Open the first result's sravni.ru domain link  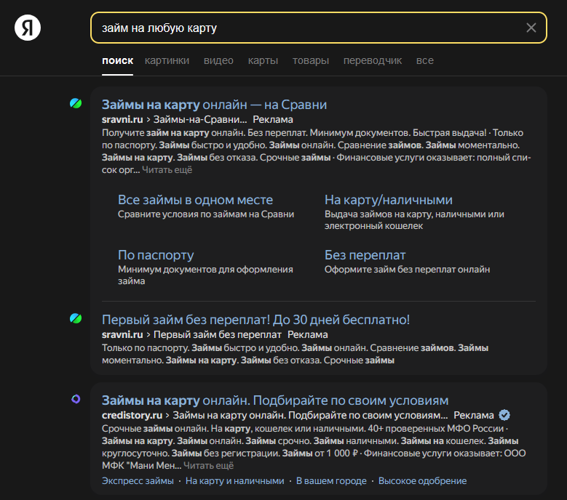(x=122, y=119)
